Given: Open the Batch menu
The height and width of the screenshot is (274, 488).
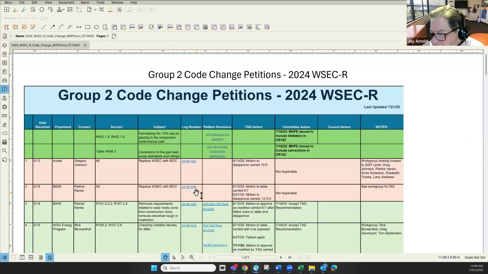Looking at the screenshot, I should tap(85, 3).
